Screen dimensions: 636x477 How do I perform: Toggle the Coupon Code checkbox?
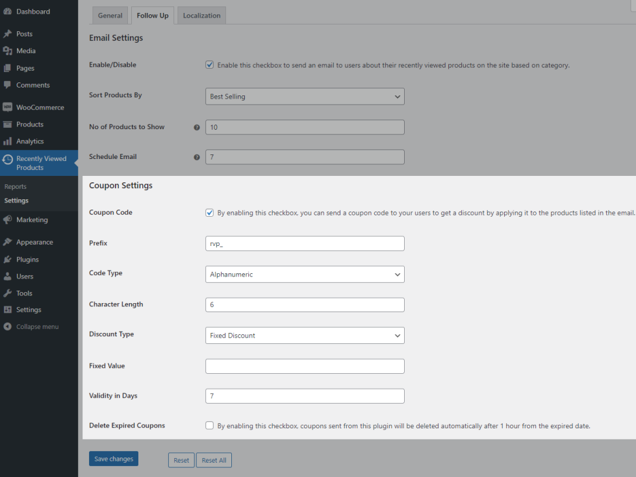click(209, 212)
